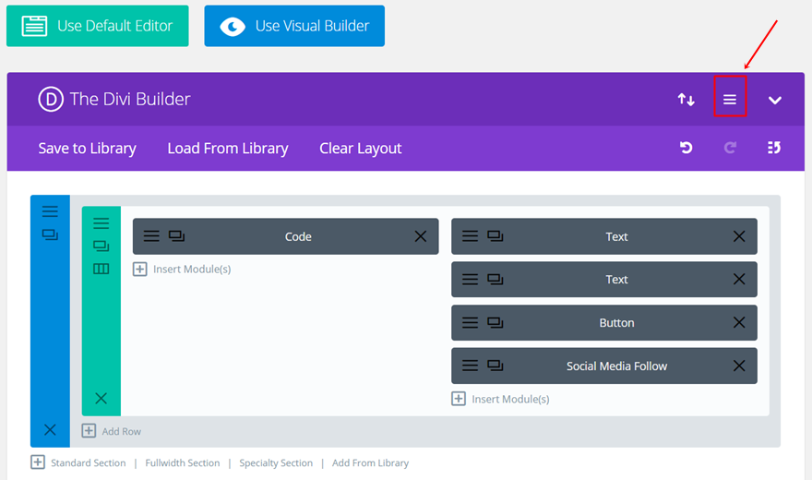Image resolution: width=812 pixels, height=480 pixels.
Task: Redo the builder action
Action: tap(730, 148)
